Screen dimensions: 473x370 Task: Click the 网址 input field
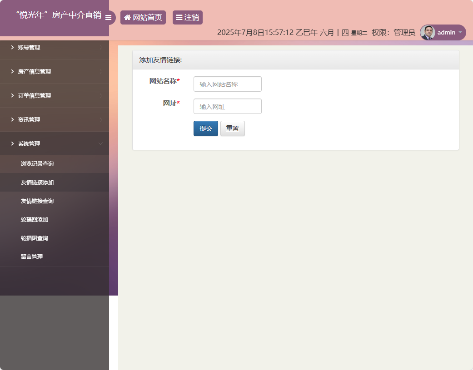pyautogui.click(x=227, y=106)
